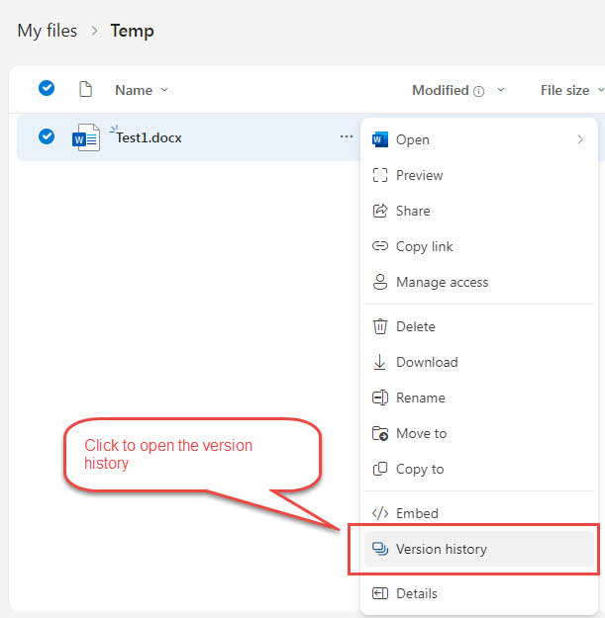Open Manage access from the menu

pos(478,282)
